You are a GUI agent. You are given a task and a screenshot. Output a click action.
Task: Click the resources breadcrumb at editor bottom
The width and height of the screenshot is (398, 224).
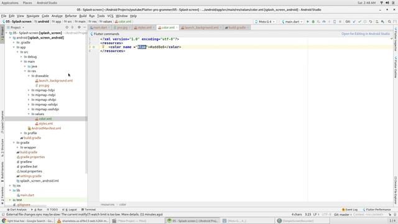click(x=108, y=205)
